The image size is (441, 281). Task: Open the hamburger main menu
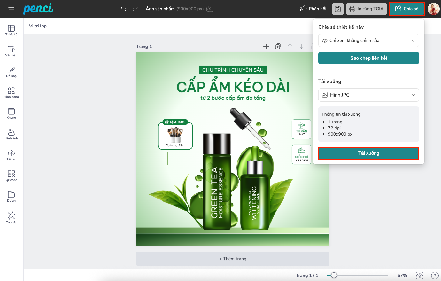point(11,9)
